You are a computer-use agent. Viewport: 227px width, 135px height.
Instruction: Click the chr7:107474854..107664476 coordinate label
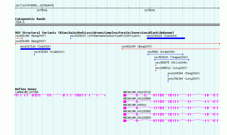[x=34, y=5]
